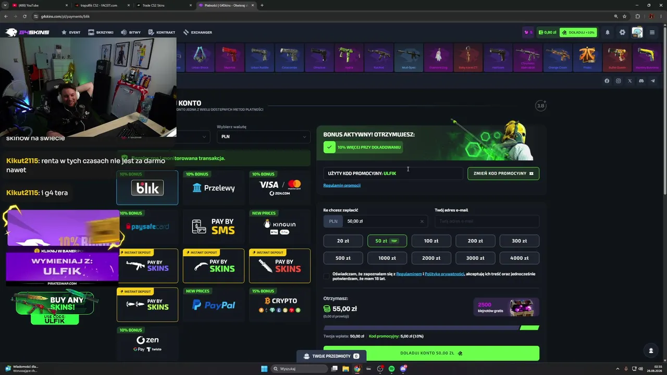Select the 20 zł amount preset
The image size is (667, 375).
click(343, 241)
